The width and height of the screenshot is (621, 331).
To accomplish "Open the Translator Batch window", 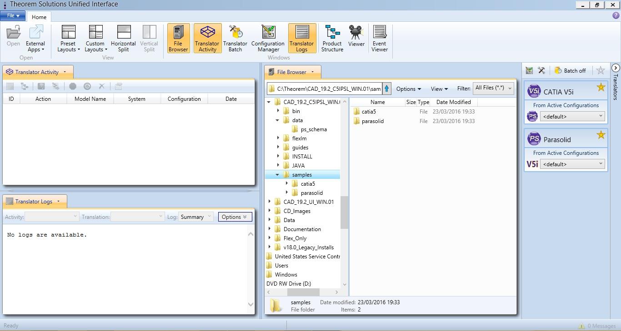I will click(235, 39).
